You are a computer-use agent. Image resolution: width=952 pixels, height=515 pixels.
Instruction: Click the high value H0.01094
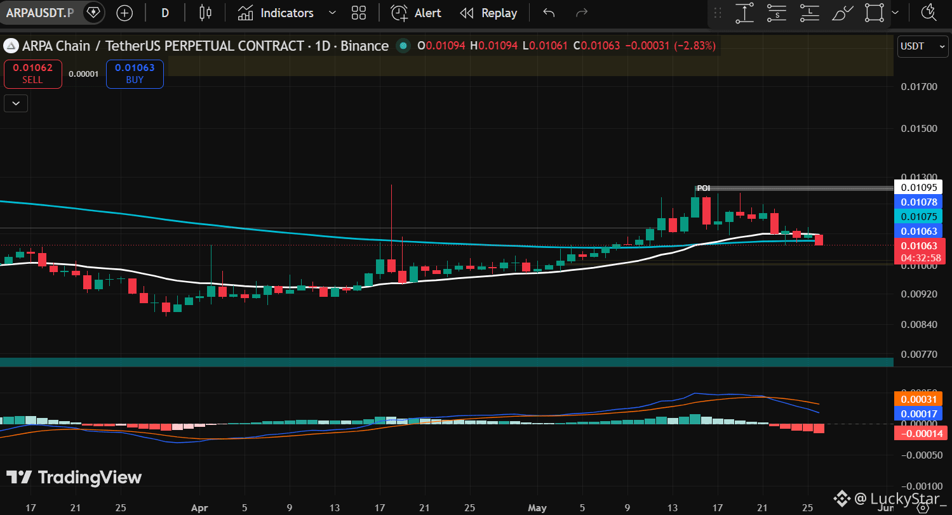point(493,46)
